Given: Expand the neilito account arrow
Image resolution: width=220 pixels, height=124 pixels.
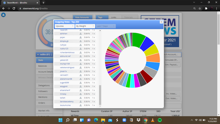Looking at the screenshot, I should [38, 54].
